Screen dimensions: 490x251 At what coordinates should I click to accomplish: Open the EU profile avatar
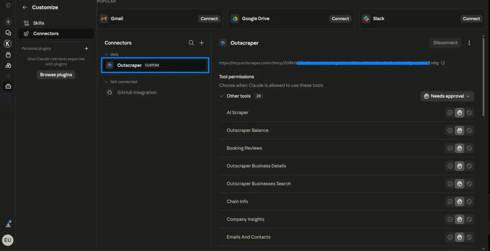point(8,240)
